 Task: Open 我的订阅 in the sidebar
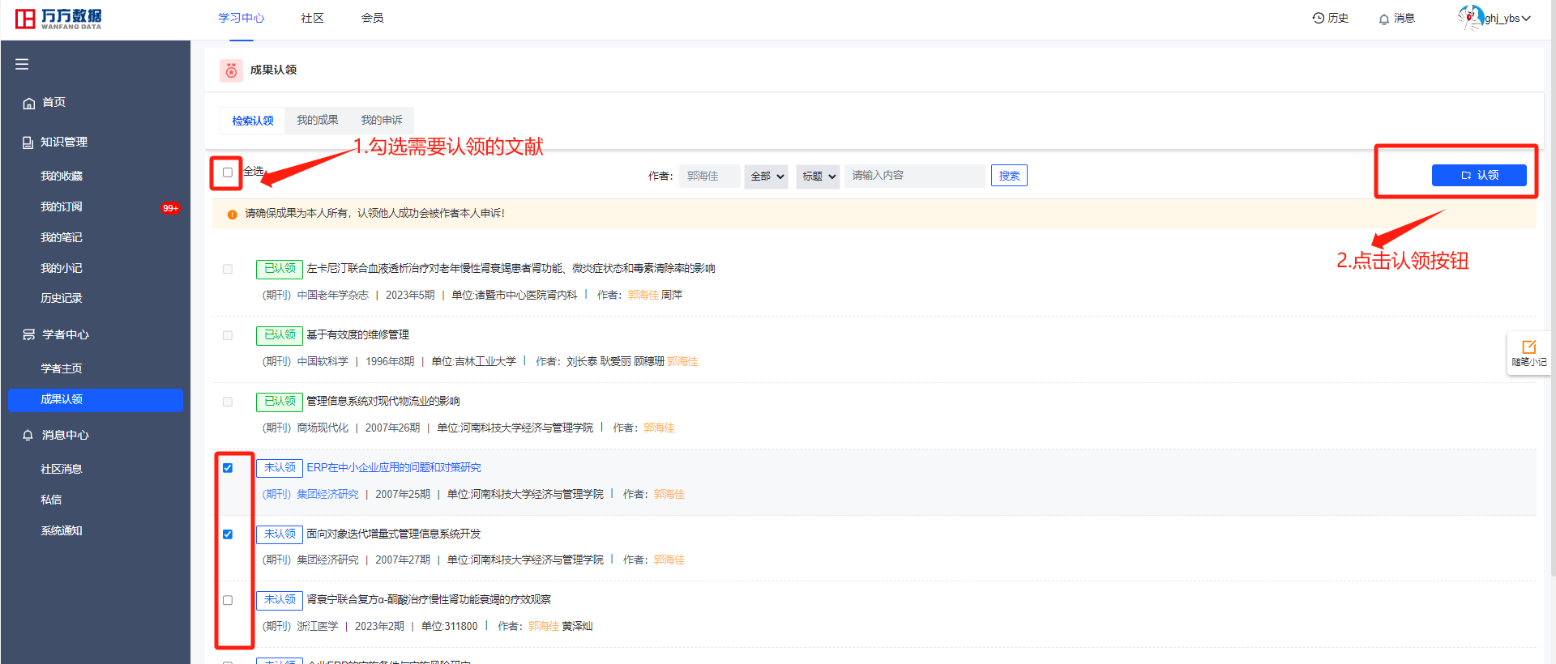(x=62, y=206)
